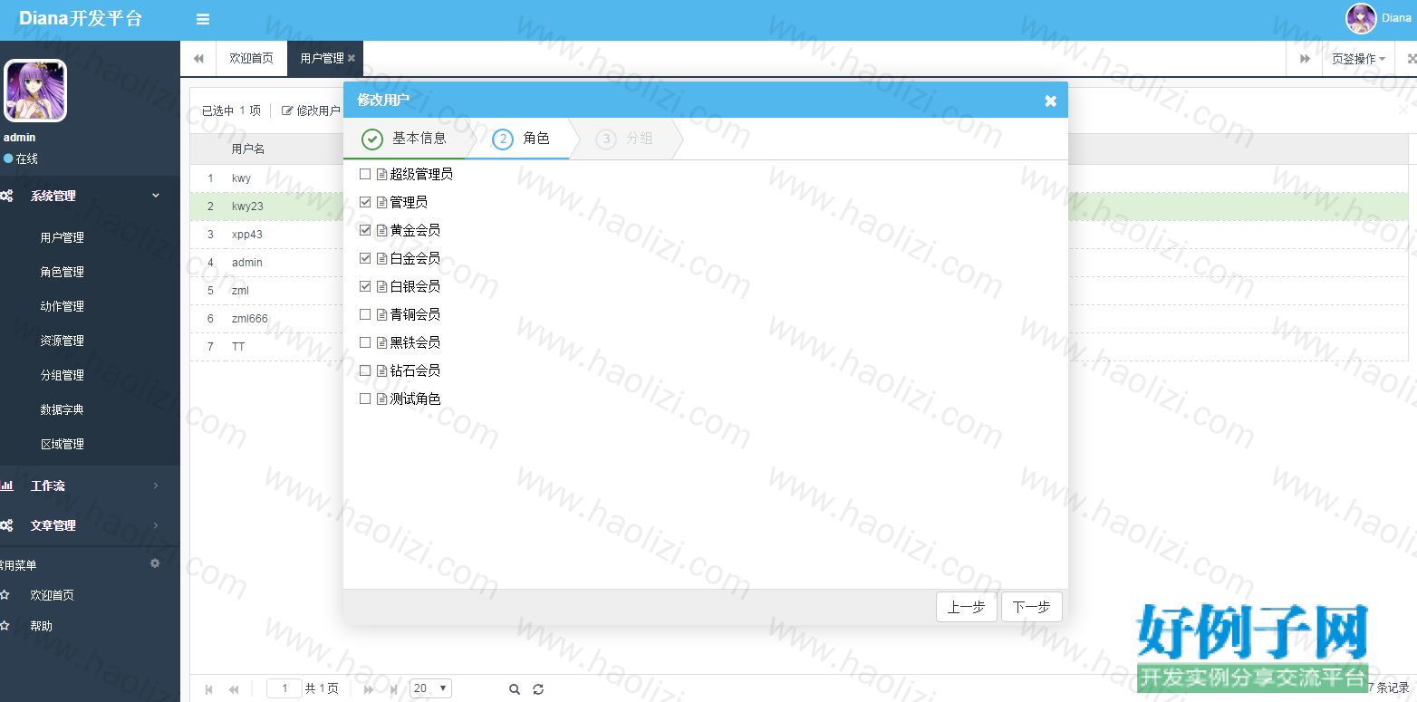Open 动作管理 in sidebar
Viewport: 1417px width, 702px height.
click(x=63, y=306)
